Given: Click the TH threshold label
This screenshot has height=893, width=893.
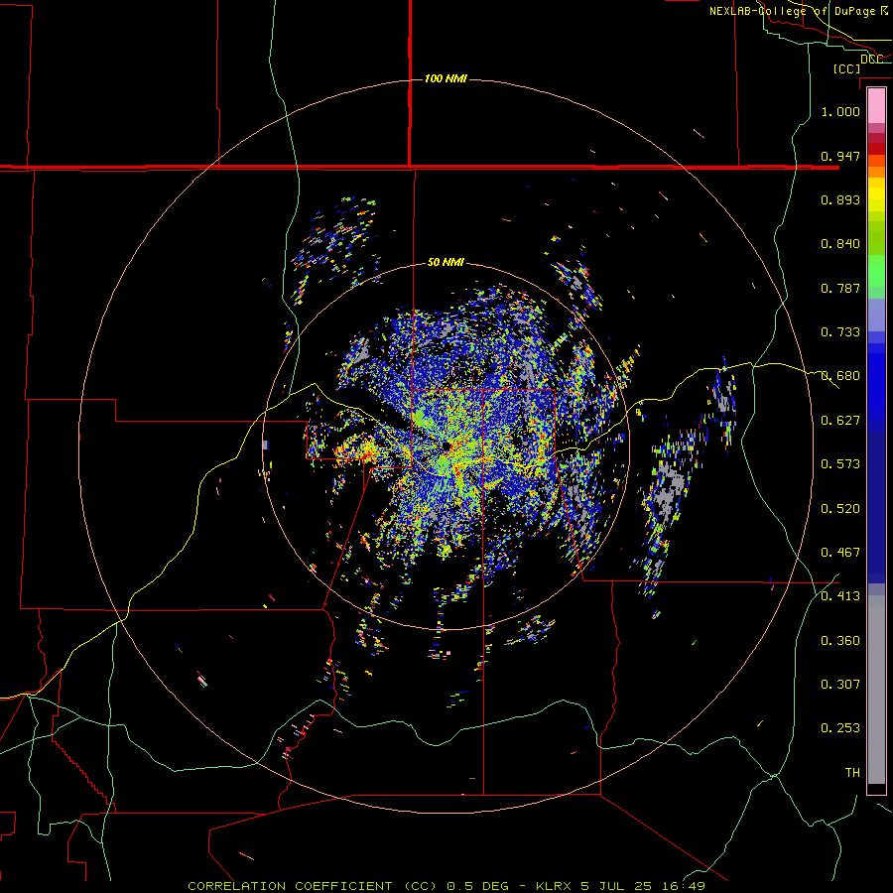Looking at the screenshot, I should (x=852, y=773).
